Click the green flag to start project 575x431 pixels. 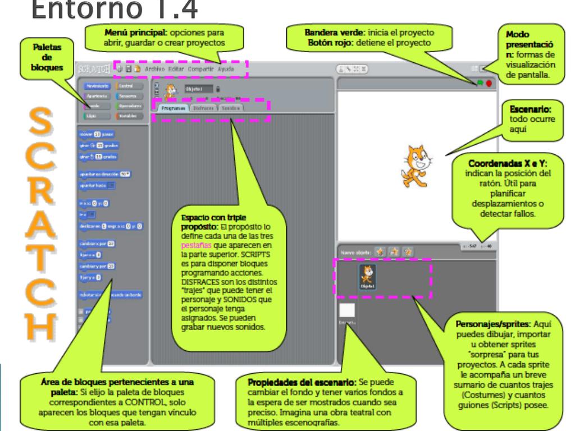point(480,83)
